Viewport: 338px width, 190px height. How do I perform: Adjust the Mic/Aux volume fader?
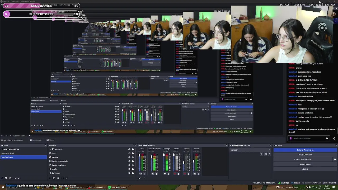point(184,163)
